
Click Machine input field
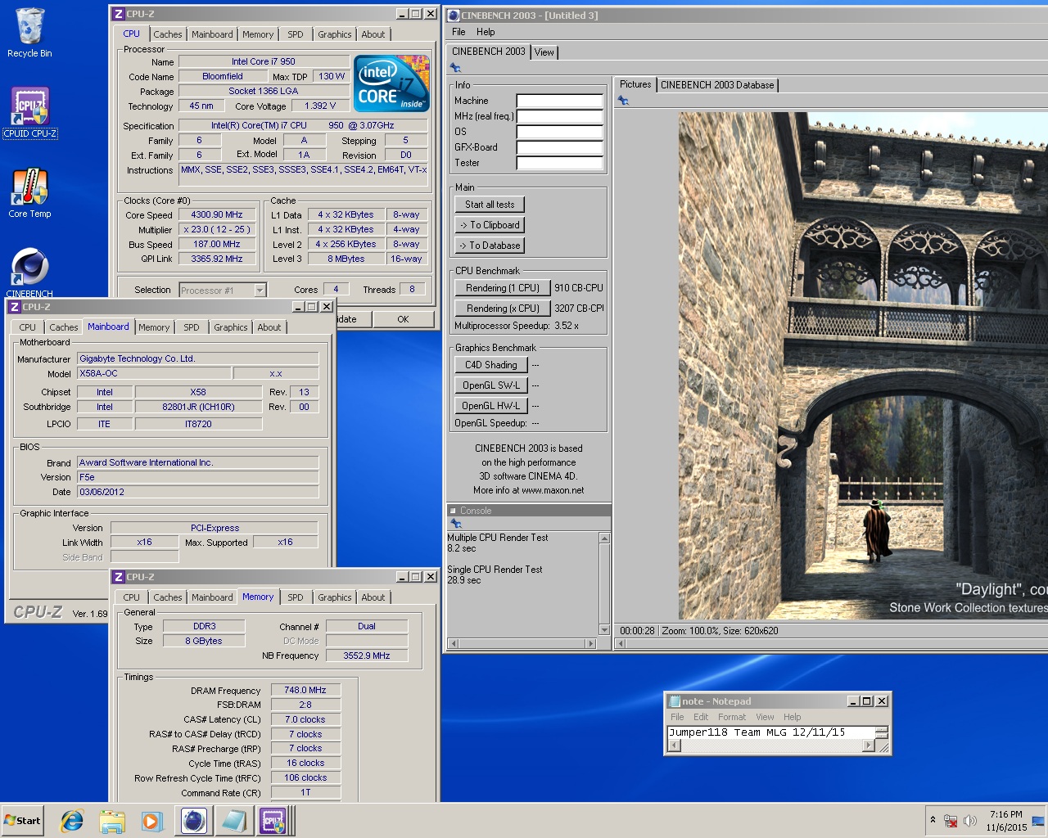click(x=560, y=101)
